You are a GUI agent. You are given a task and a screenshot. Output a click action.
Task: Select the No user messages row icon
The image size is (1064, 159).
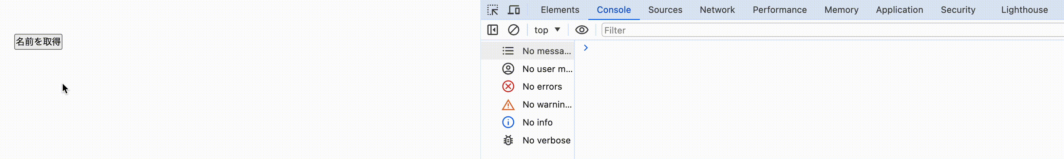pos(508,69)
